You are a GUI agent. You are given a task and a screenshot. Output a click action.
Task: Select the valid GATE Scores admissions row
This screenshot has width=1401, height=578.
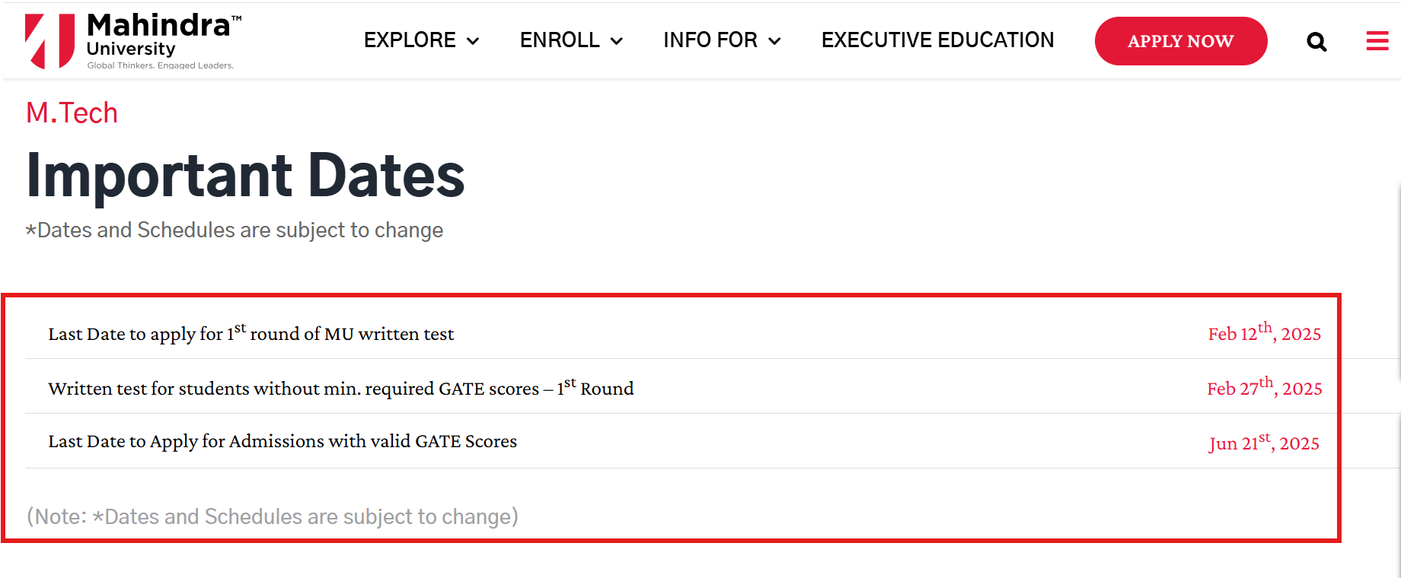(x=681, y=441)
